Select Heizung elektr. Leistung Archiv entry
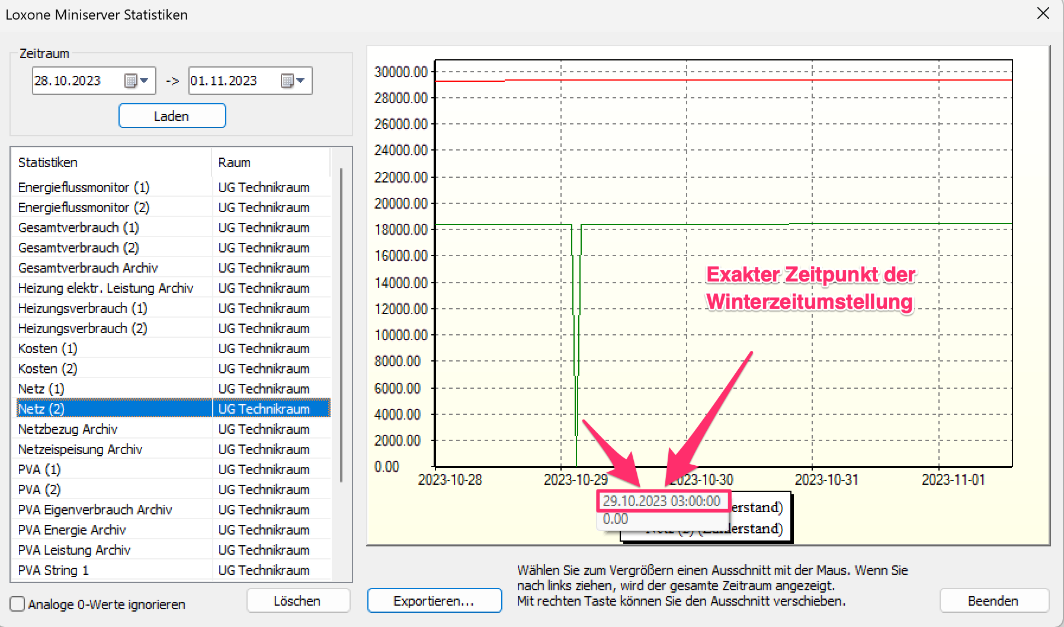Viewport: 1064px width, 627px height. 105,288
